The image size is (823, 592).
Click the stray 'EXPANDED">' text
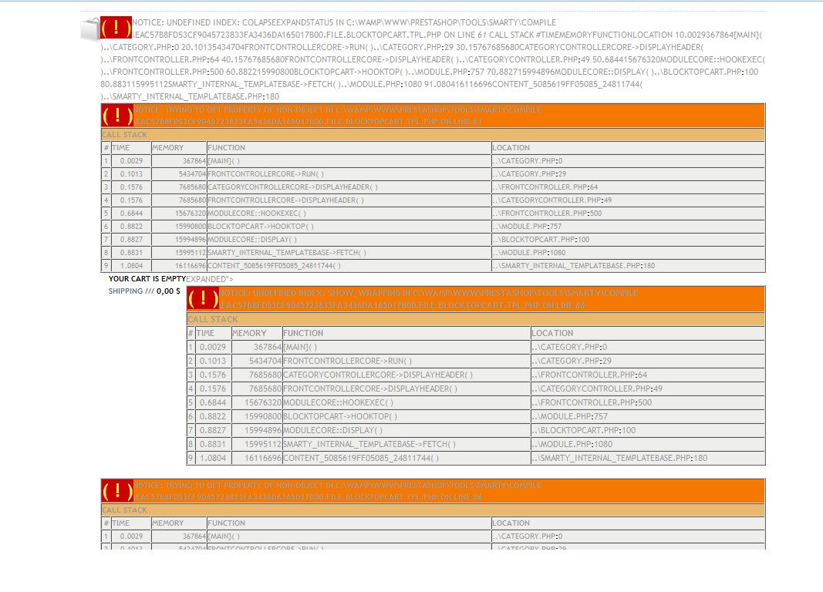pyautogui.click(x=210, y=279)
